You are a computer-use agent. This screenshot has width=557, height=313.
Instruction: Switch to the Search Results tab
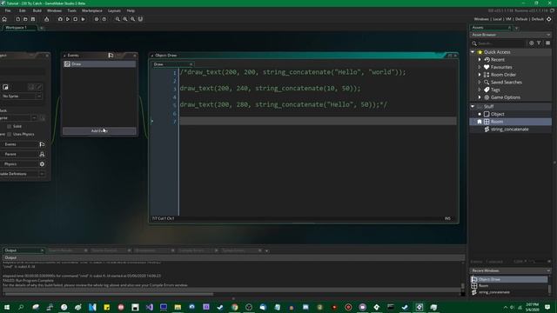click(x=60, y=250)
